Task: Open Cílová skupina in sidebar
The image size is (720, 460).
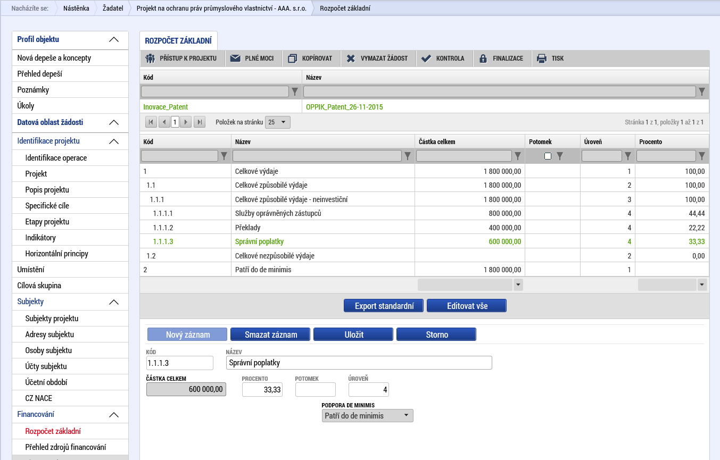Action: [70, 286]
